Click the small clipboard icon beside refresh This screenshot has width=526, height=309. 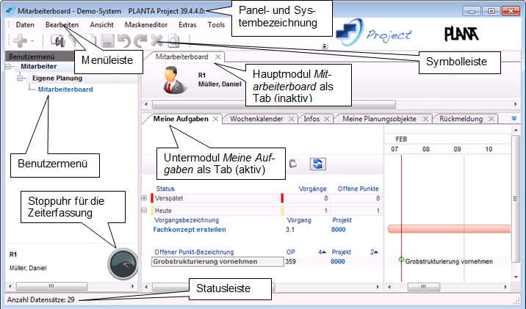[294, 164]
